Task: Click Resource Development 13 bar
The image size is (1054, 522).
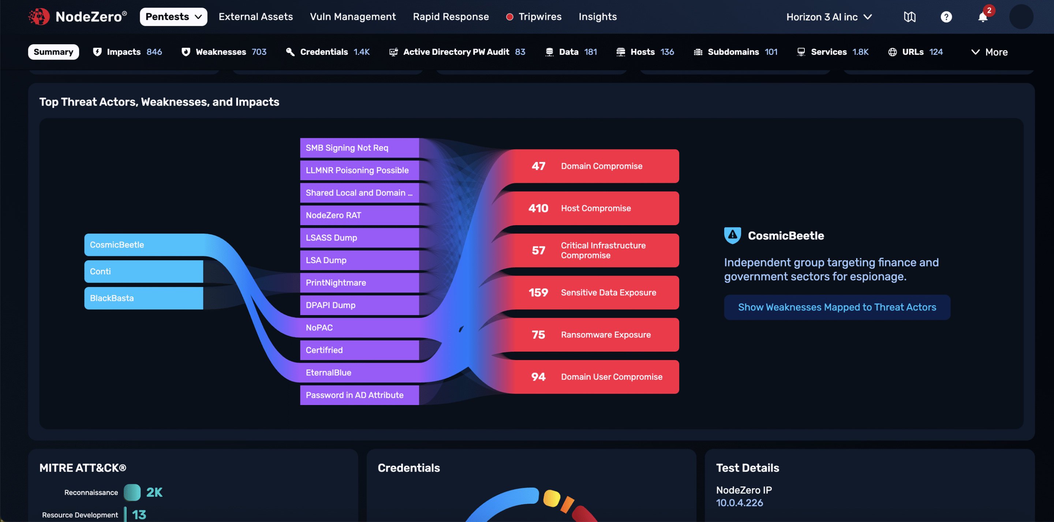Action: pos(125,514)
